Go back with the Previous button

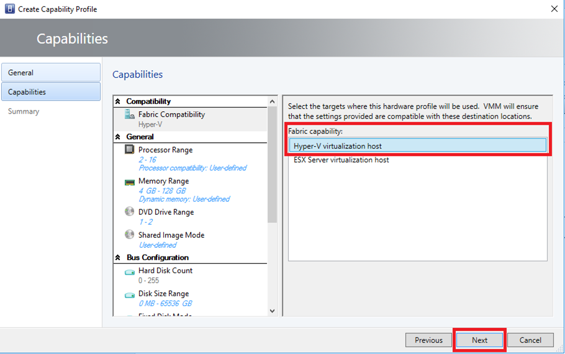point(428,340)
